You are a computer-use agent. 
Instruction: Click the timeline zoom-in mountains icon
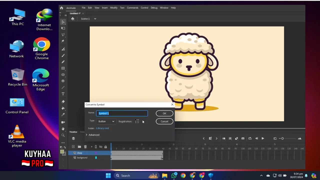point(299,138)
